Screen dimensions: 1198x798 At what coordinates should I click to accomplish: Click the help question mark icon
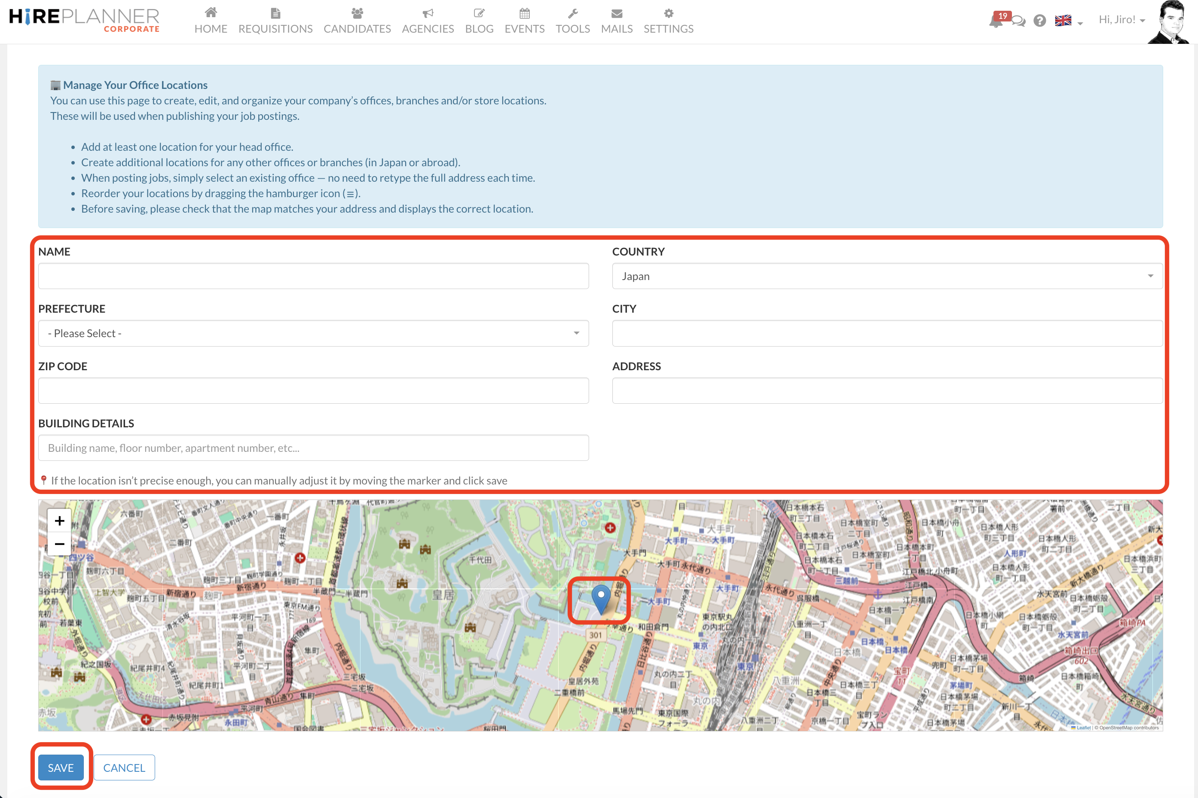[1040, 21]
